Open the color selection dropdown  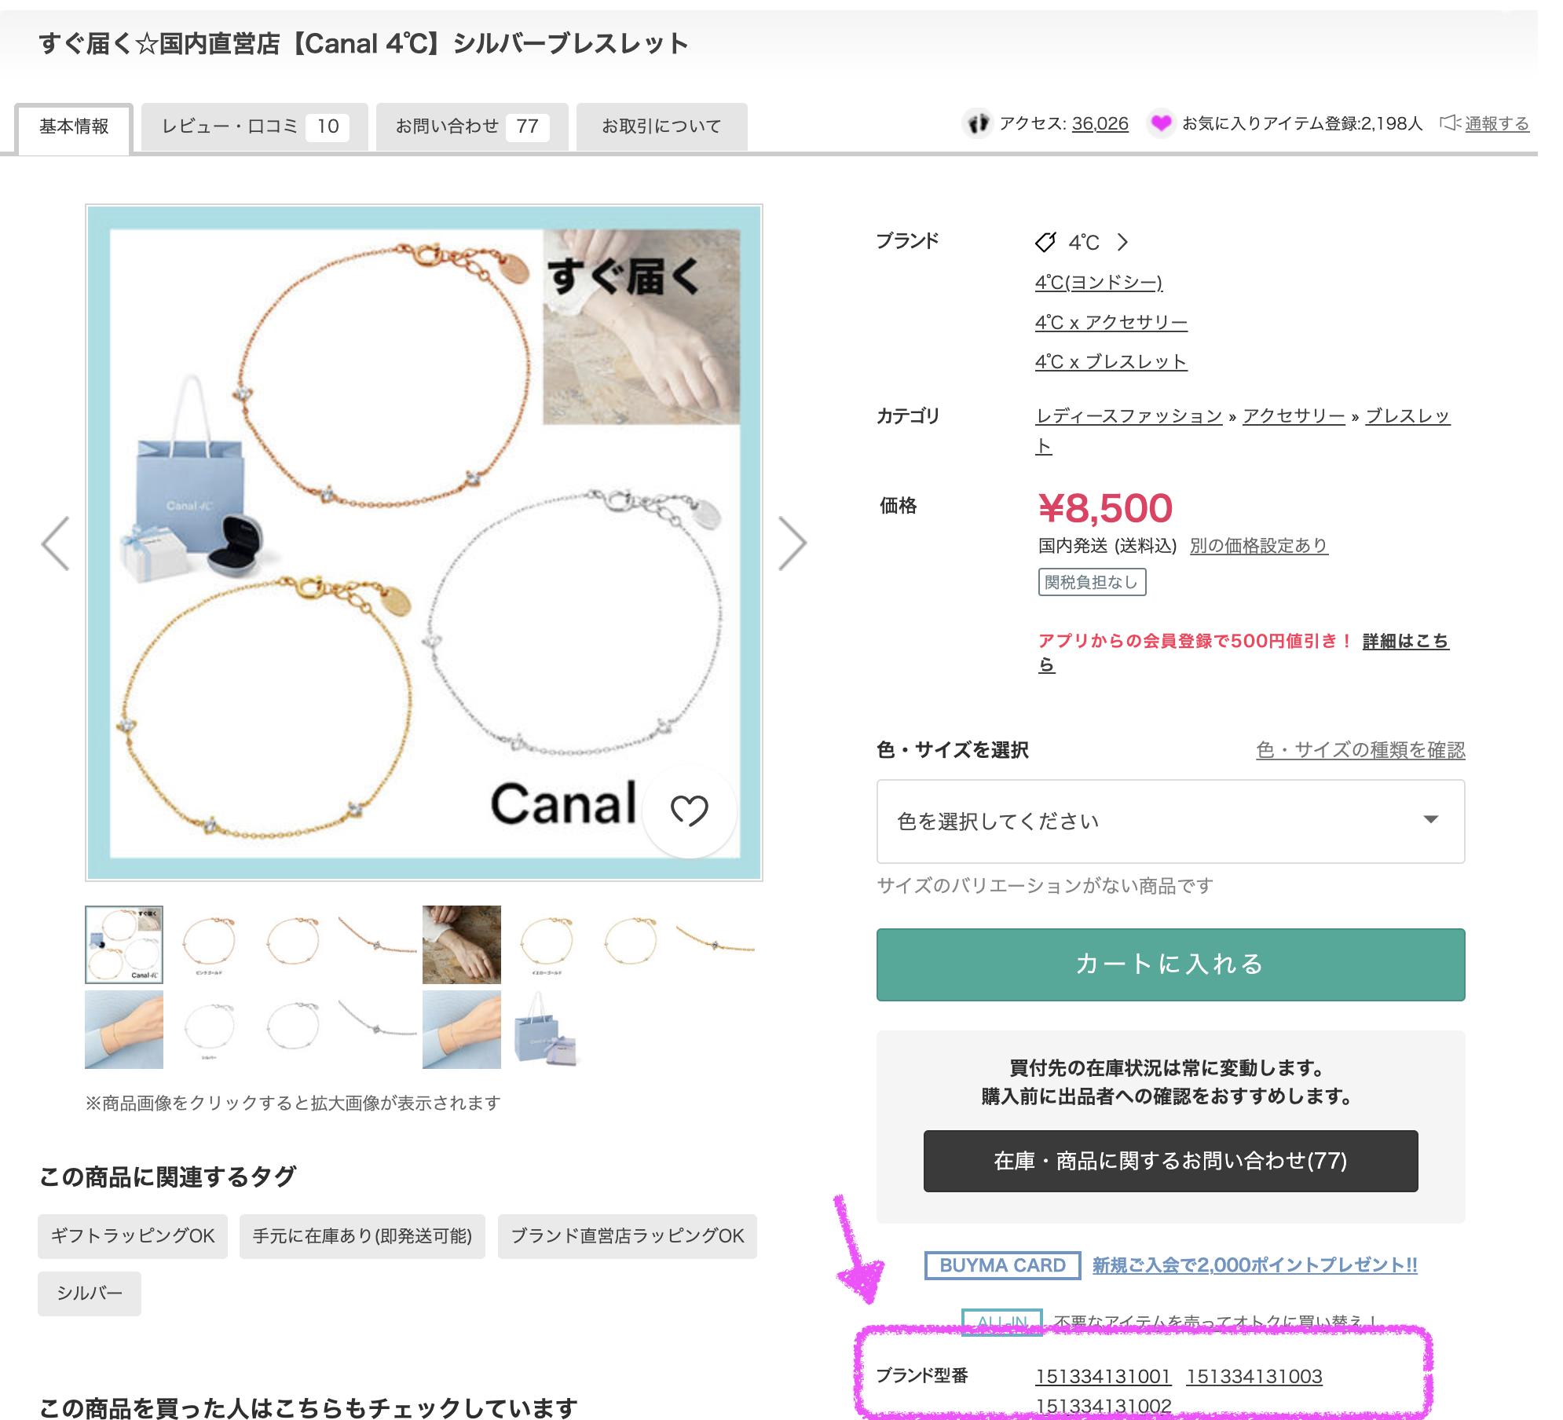pos(1170,822)
